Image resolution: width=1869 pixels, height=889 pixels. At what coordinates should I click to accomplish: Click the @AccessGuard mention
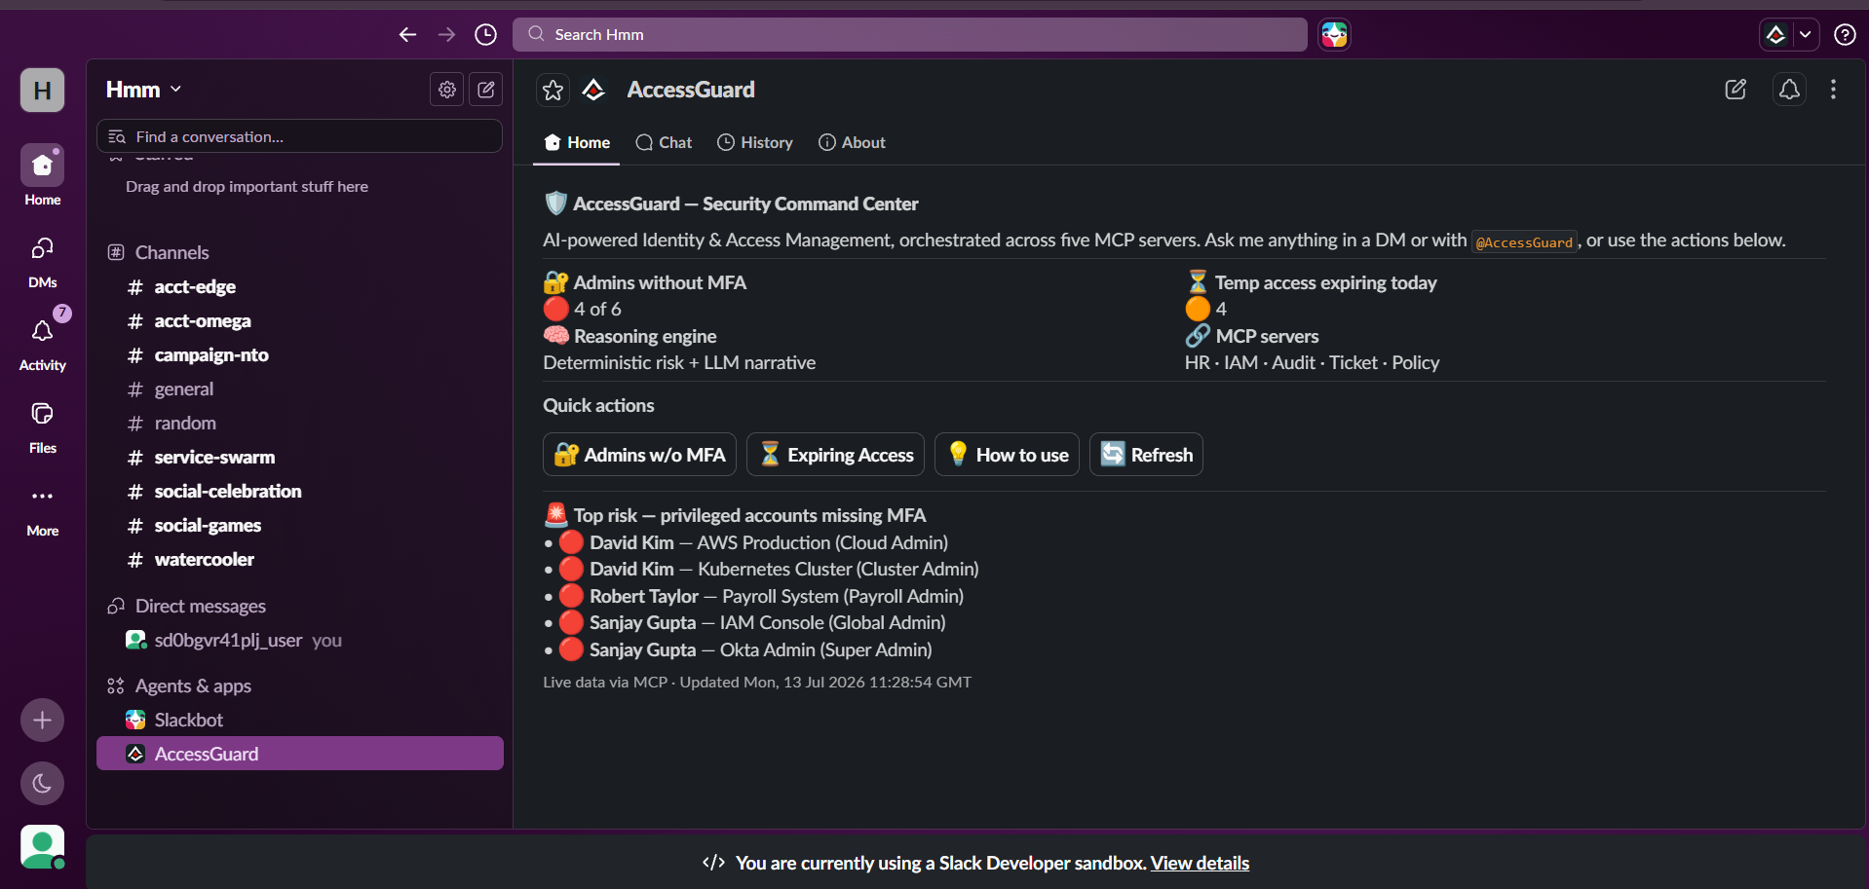pos(1524,241)
